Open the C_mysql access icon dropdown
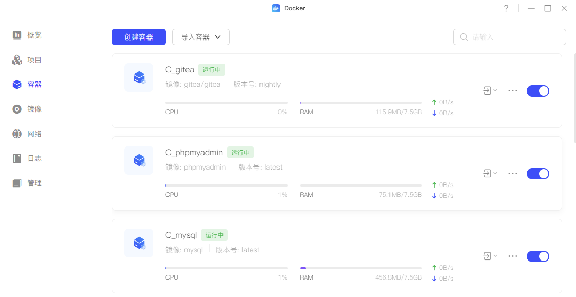 click(x=490, y=256)
